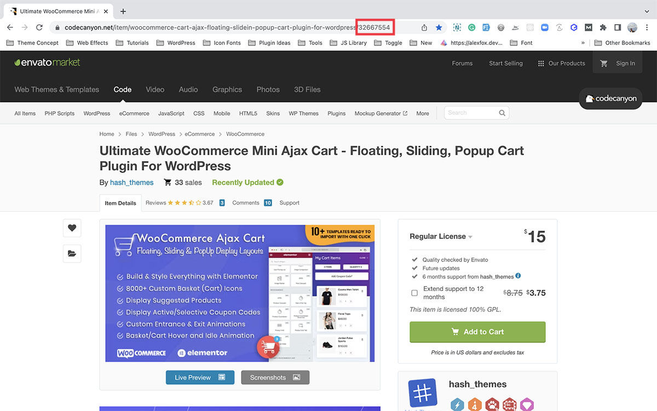Select the 3D Files market menu
Image resolution: width=657 pixels, height=411 pixels.
point(307,89)
